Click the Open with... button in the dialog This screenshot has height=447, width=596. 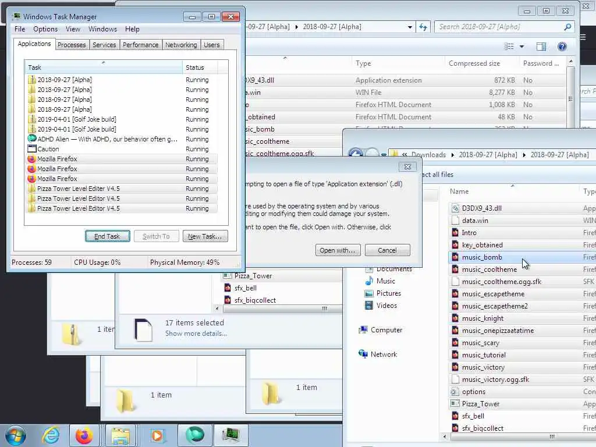pyautogui.click(x=338, y=250)
